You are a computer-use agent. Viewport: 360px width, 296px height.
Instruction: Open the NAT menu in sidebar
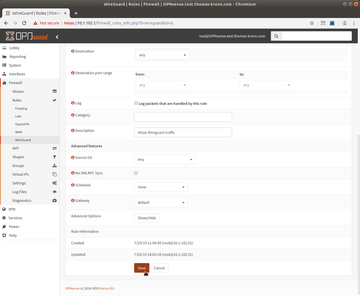pyautogui.click(x=16, y=148)
